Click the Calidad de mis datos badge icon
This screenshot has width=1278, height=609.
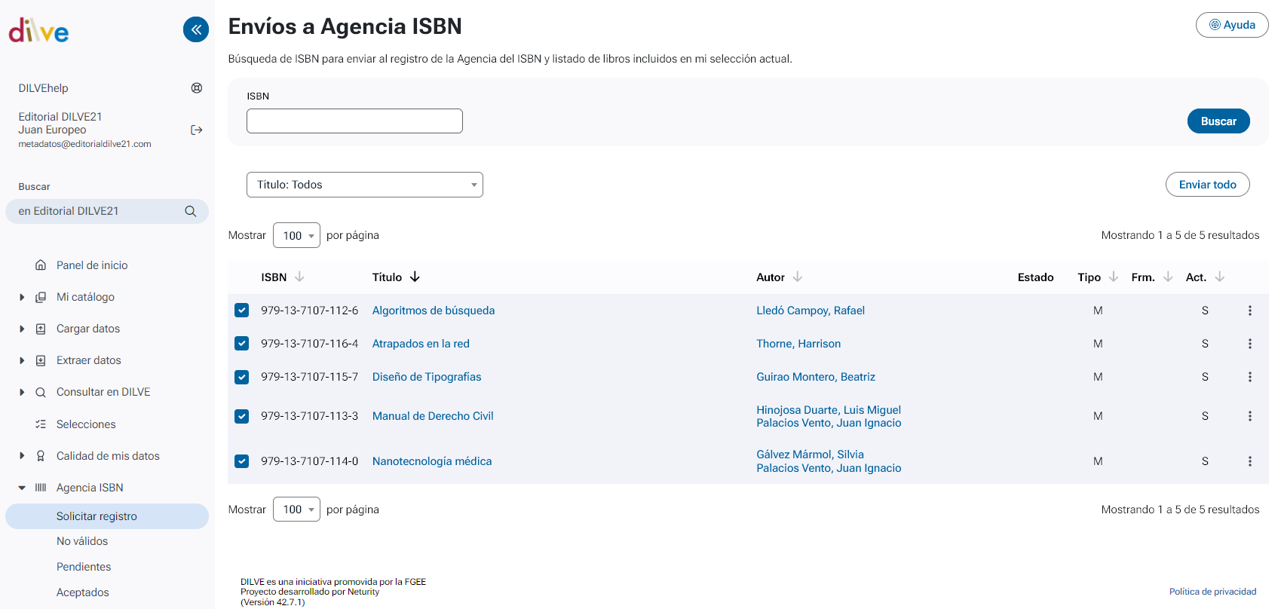click(x=41, y=456)
